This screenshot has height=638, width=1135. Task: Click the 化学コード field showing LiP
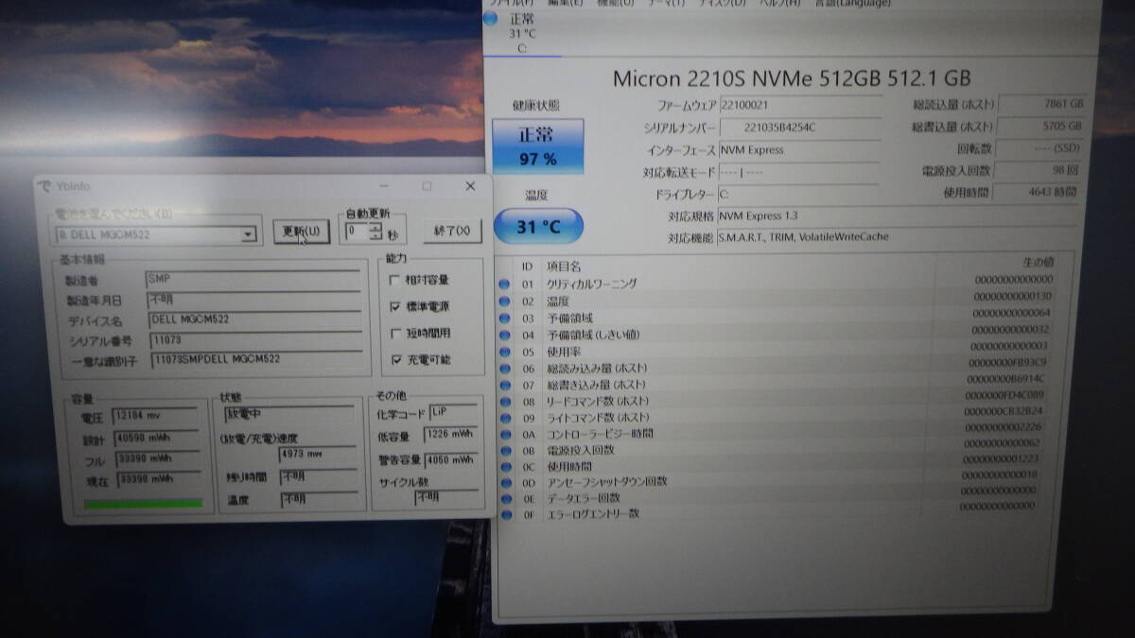tap(453, 413)
